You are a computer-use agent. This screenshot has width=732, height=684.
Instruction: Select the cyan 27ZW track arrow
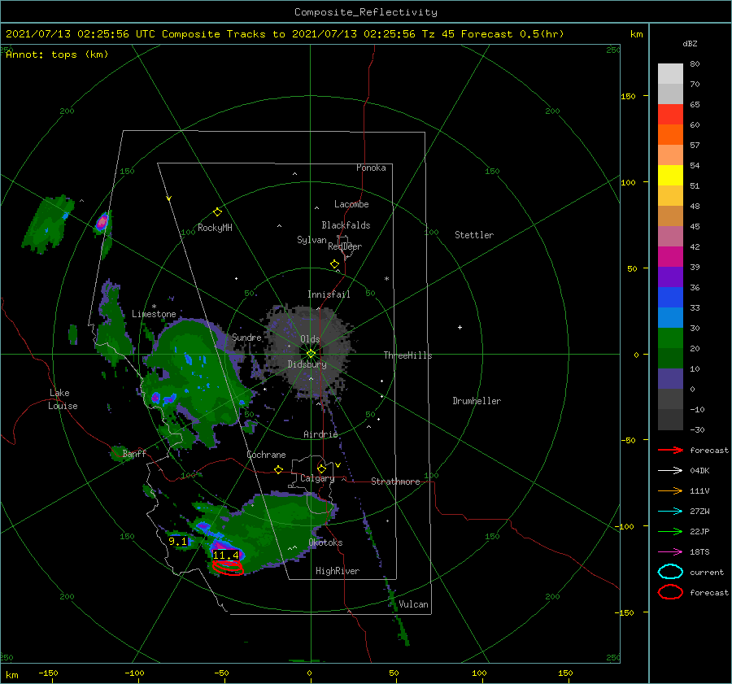click(670, 512)
